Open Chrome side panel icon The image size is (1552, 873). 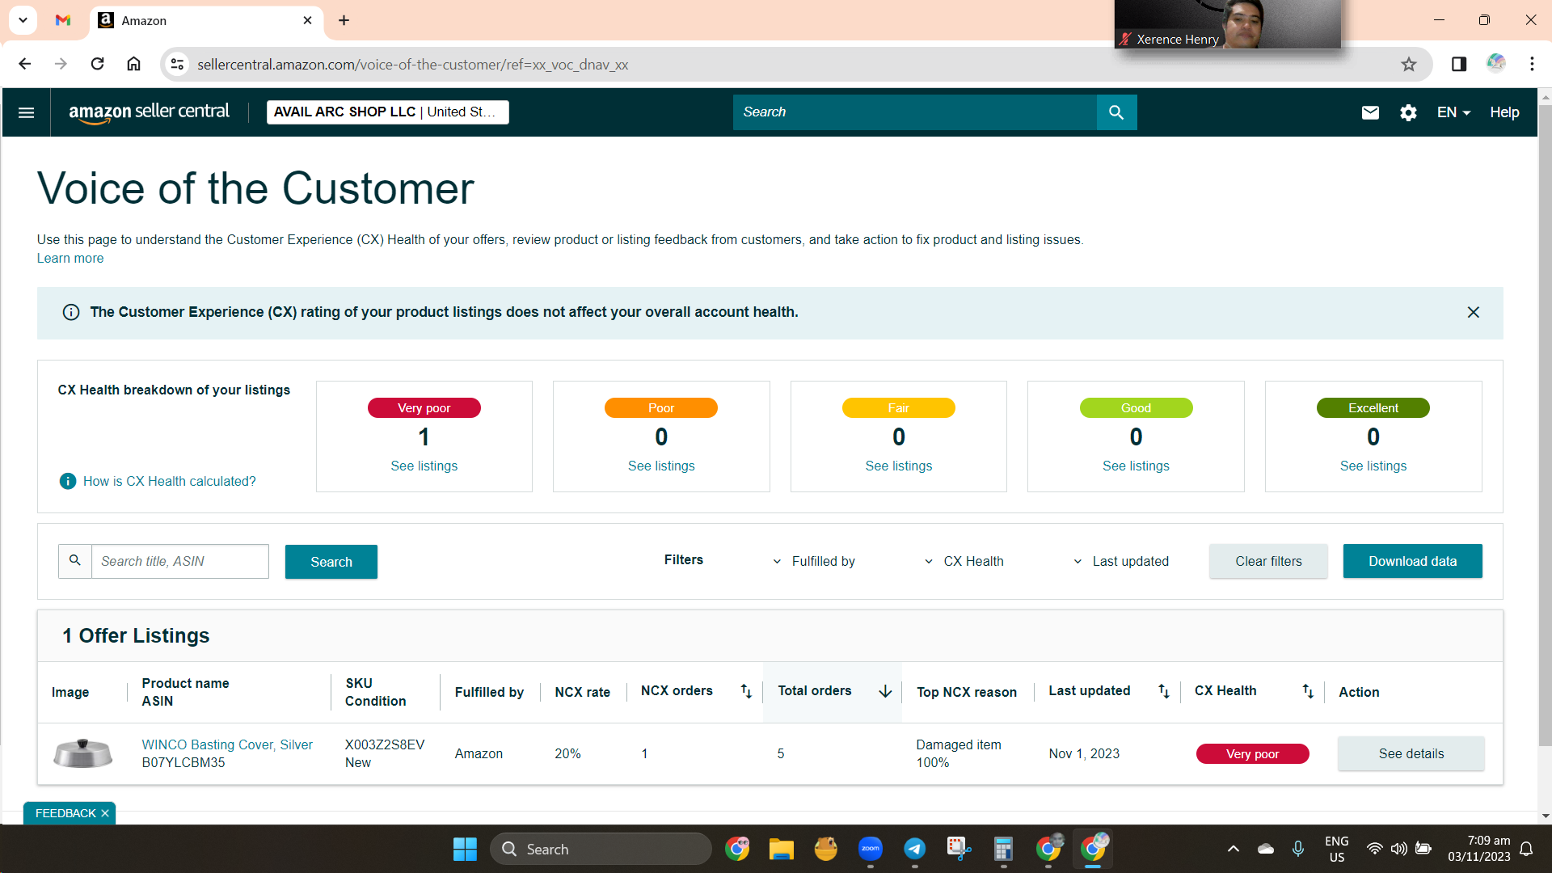1458,65
